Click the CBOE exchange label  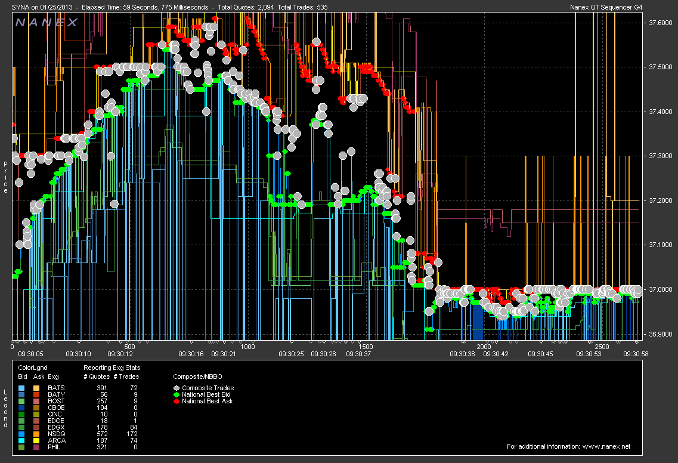click(x=56, y=408)
